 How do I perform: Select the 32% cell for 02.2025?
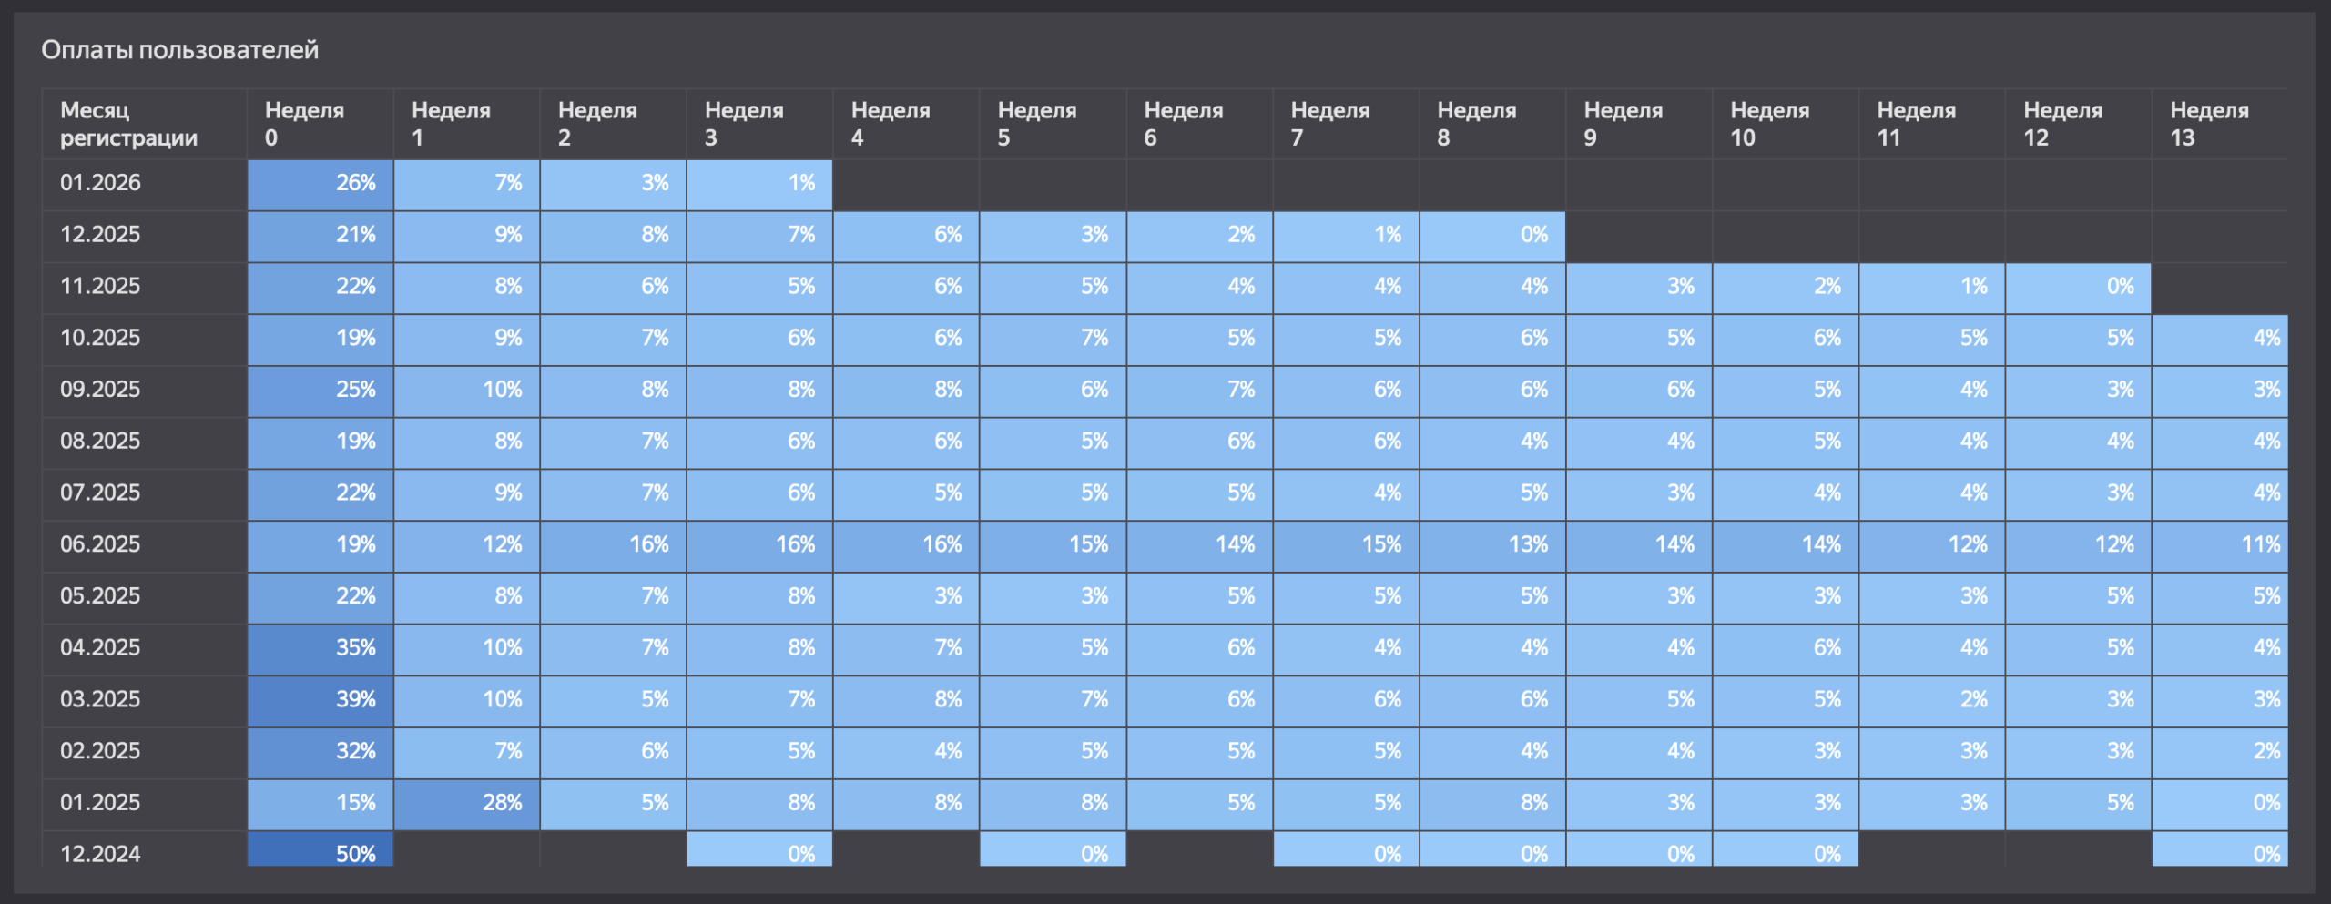(x=321, y=751)
